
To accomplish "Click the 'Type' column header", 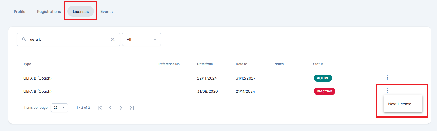I will click(x=27, y=64).
